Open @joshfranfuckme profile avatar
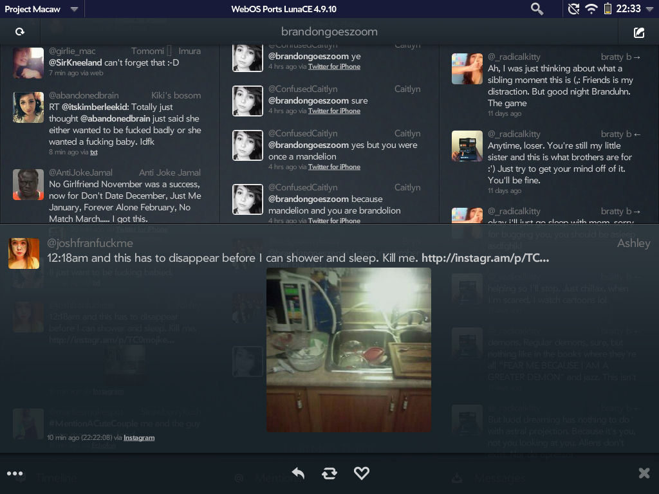 24,253
